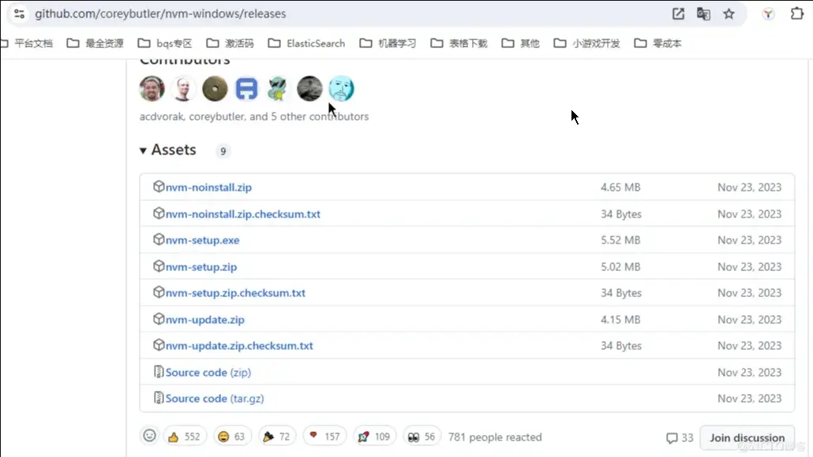The height and width of the screenshot is (457, 813).
Task: Open the 平台文档 bookmark folder
Action: (28, 43)
